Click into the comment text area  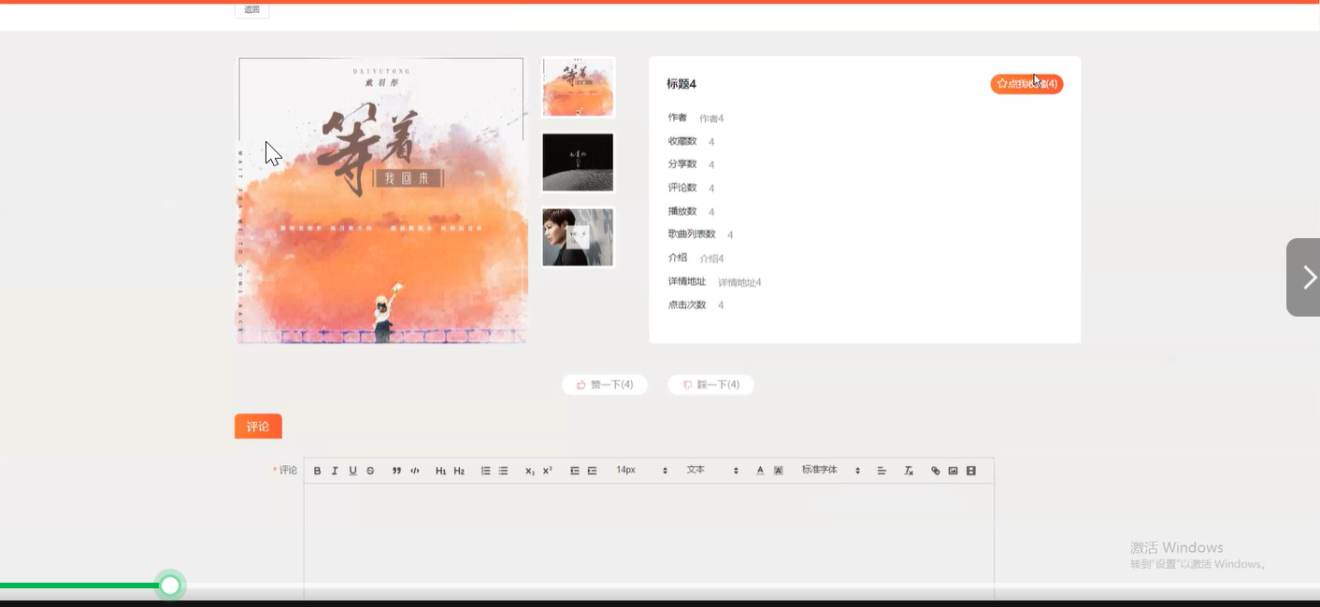649,540
